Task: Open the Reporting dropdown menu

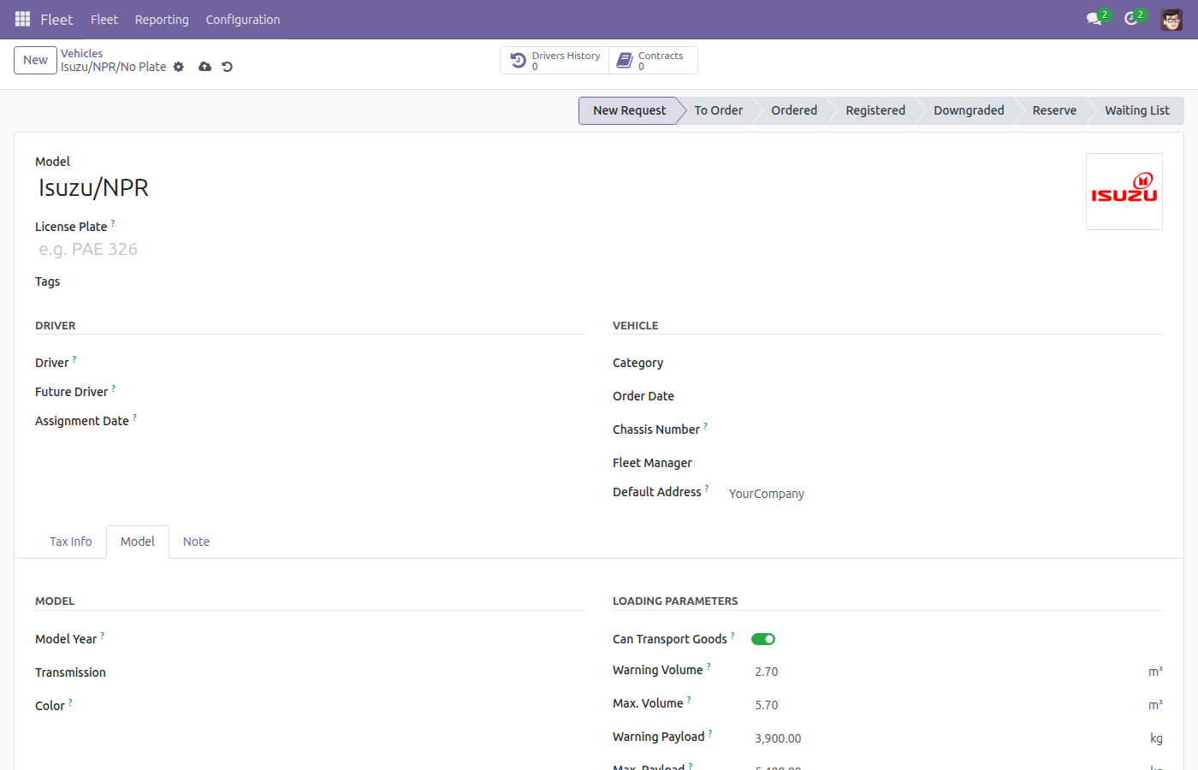Action: [x=162, y=20]
